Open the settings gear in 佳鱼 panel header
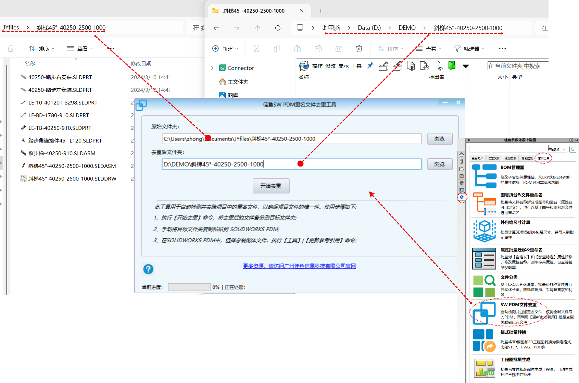The height and width of the screenshot is (383, 579). tap(571, 140)
